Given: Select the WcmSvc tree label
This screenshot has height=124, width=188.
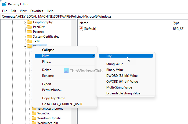Looking at the screenshot, I should coord(44,113).
